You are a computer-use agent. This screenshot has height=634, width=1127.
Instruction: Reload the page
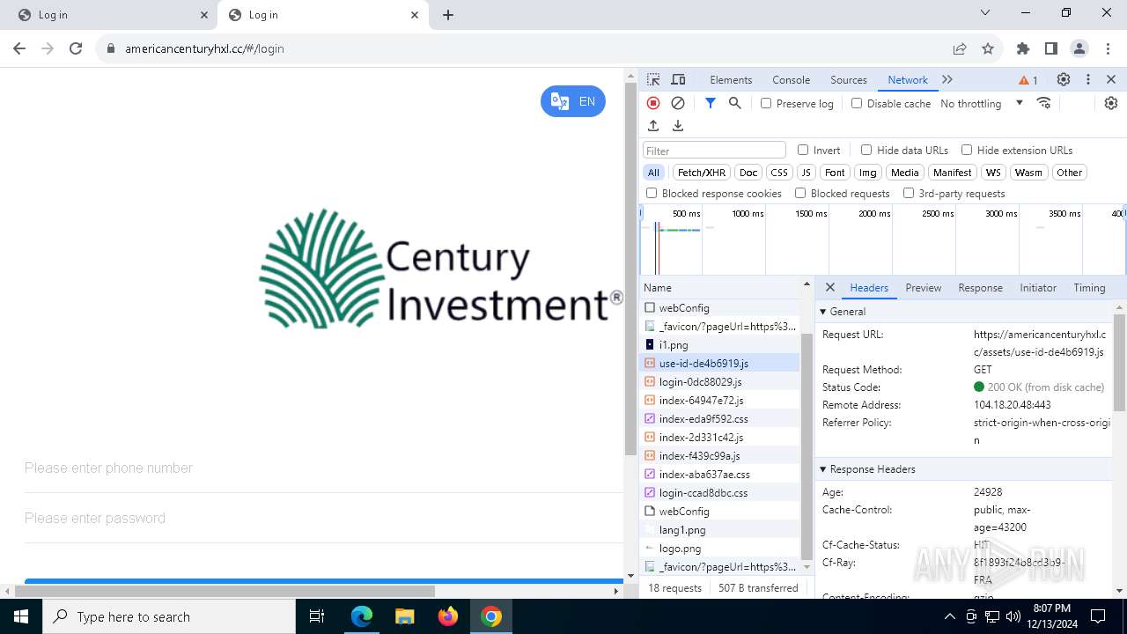(x=76, y=48)
